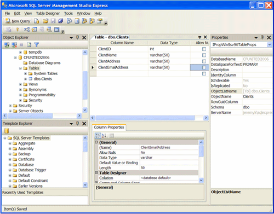Click the Database Engine Query icon beside New Query
Viewport: 274px width, 214px height.
(37, 21)
